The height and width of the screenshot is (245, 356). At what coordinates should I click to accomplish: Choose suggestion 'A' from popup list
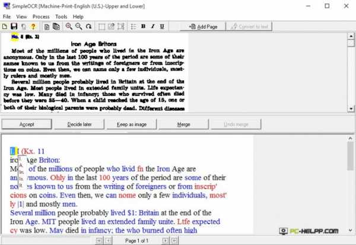click(21, 166)
